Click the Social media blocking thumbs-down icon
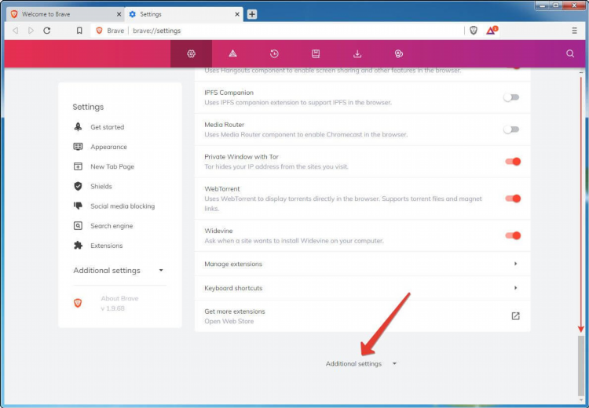Viewport: 589px width, 408px height. coord(78,206)
